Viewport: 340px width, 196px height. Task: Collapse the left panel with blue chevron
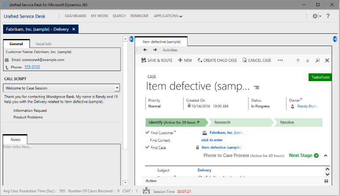[x=131, y=39]
